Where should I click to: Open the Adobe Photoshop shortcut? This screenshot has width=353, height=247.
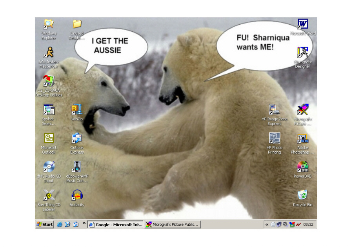[302, 138]
